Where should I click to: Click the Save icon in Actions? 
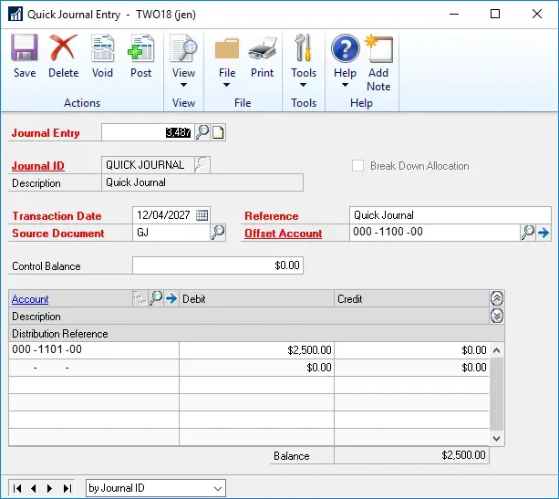pos(25,57)
